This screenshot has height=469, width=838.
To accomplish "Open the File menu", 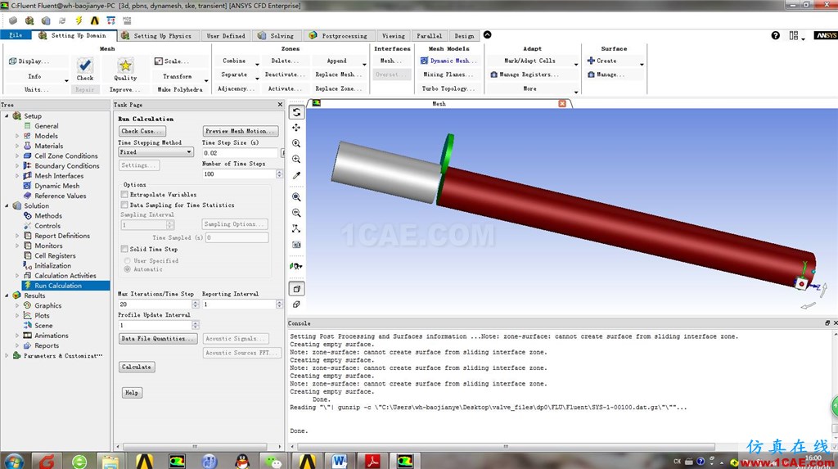I will tap(16, 35).
